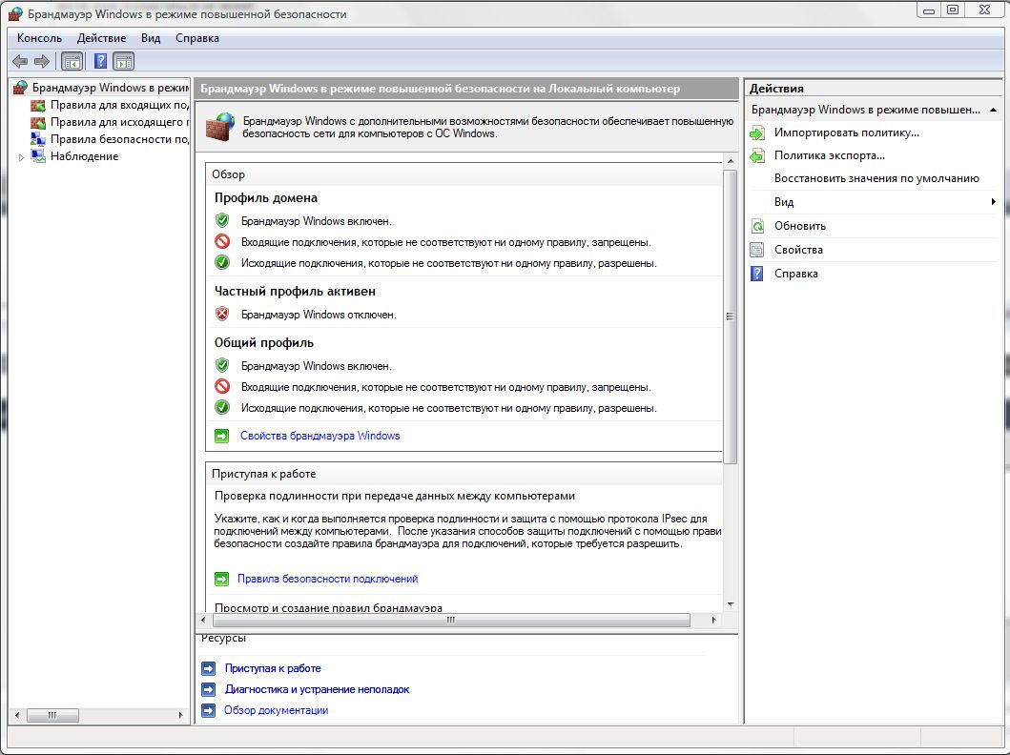Open the Справка menu in menu bar
This screenshot has height=755, width=1010.
[197, 38]
